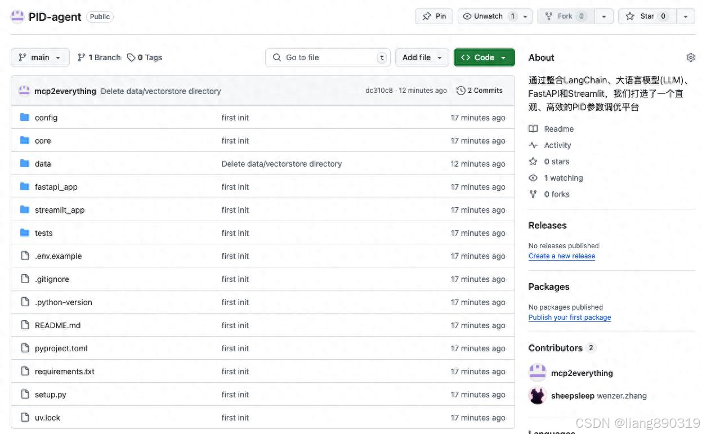Click the Readme book icon
Image resolution: width=702 pixels, height=434 pixels.
(533, 129)
